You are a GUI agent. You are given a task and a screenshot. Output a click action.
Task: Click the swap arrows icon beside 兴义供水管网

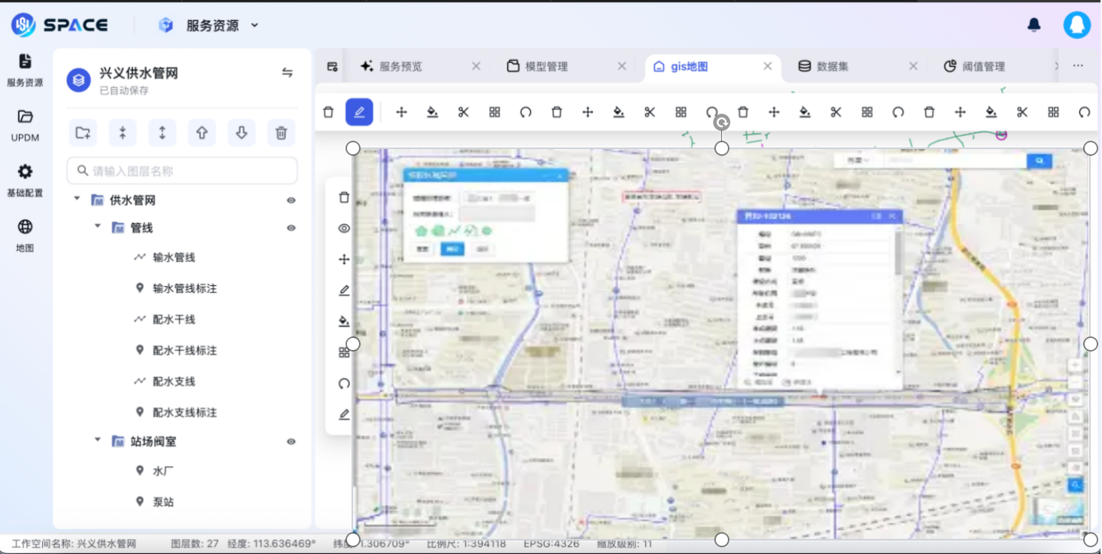pos(287,73)
